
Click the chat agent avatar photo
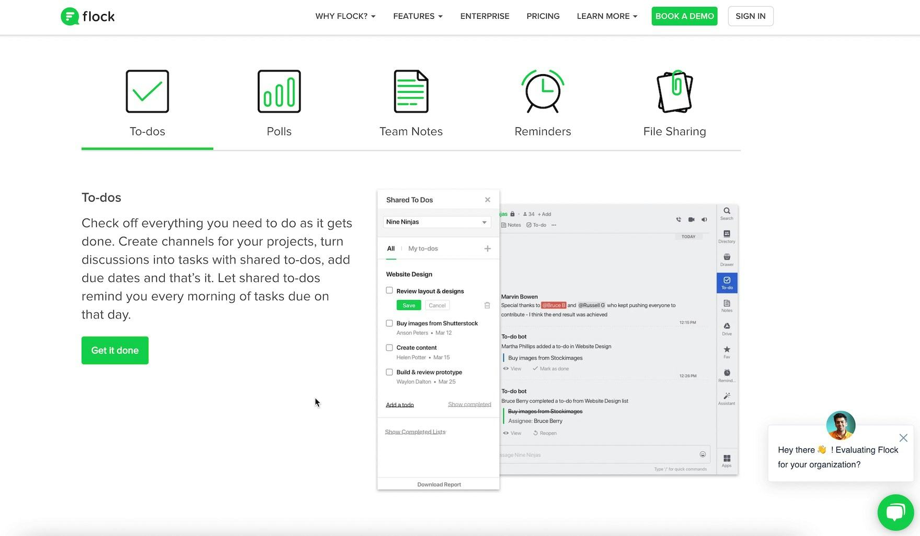841,425
